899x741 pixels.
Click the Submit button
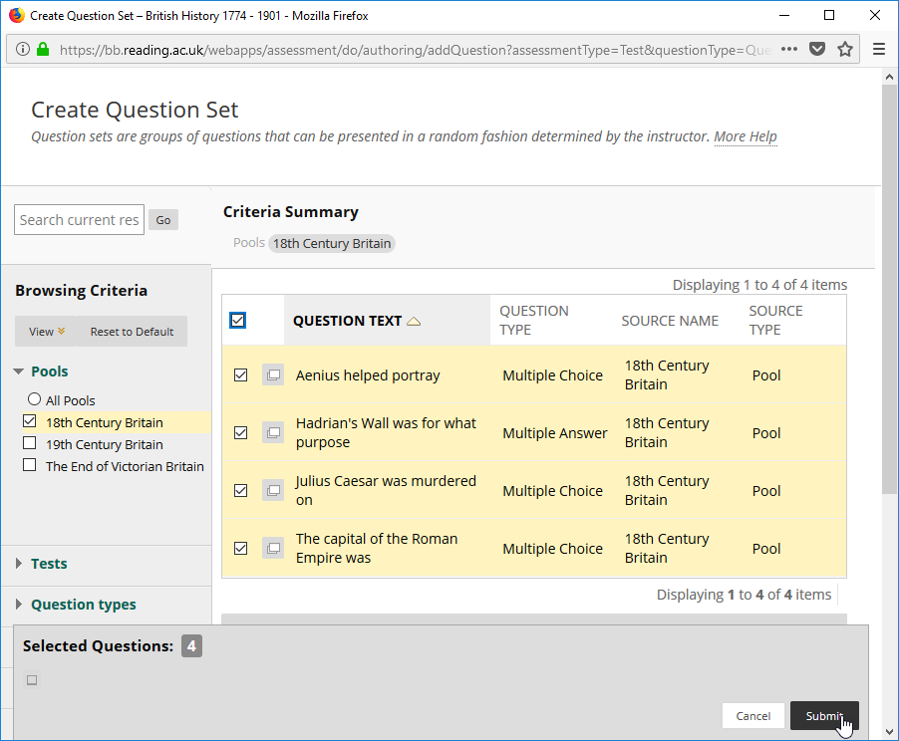click(x=824, y=716)
